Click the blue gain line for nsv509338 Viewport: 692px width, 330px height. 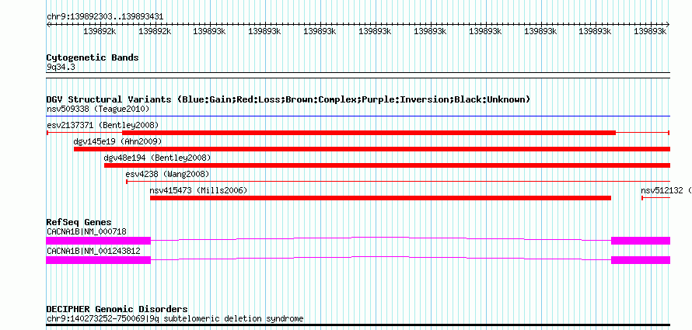[358, 116]
